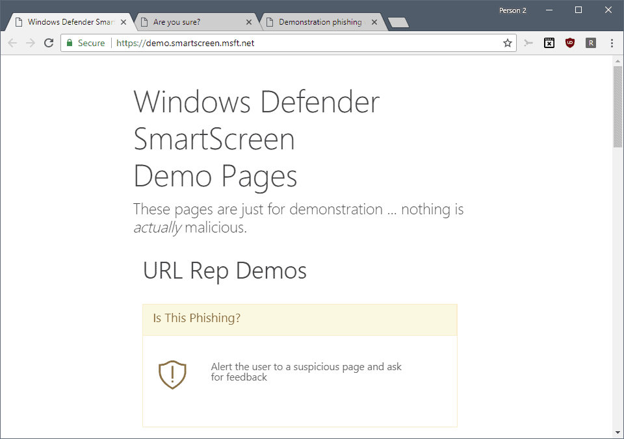Click the green Secure padlock icon
The width and height of the screenshot is (624, 439).
click(69, 43)
